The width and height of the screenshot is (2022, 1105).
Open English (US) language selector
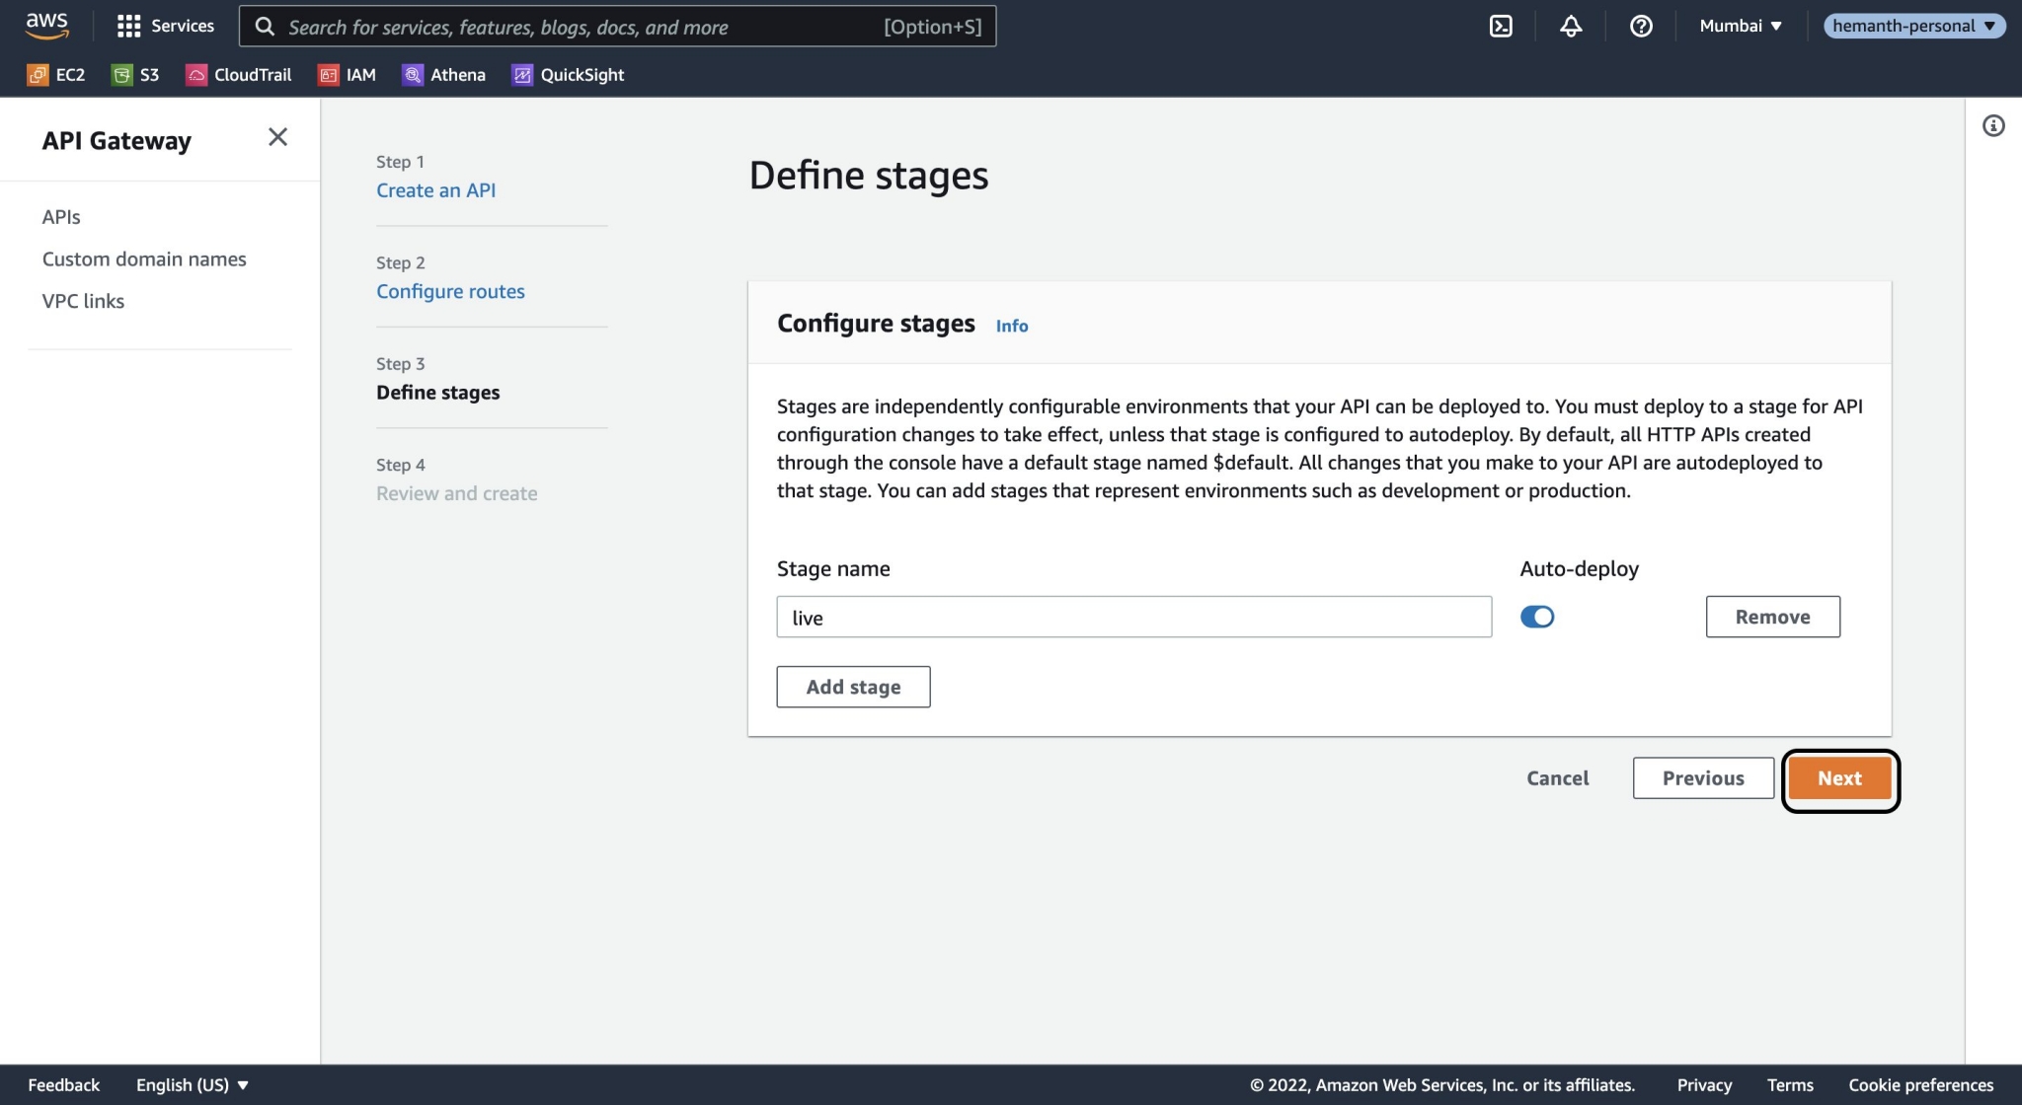coord(192,1084)
